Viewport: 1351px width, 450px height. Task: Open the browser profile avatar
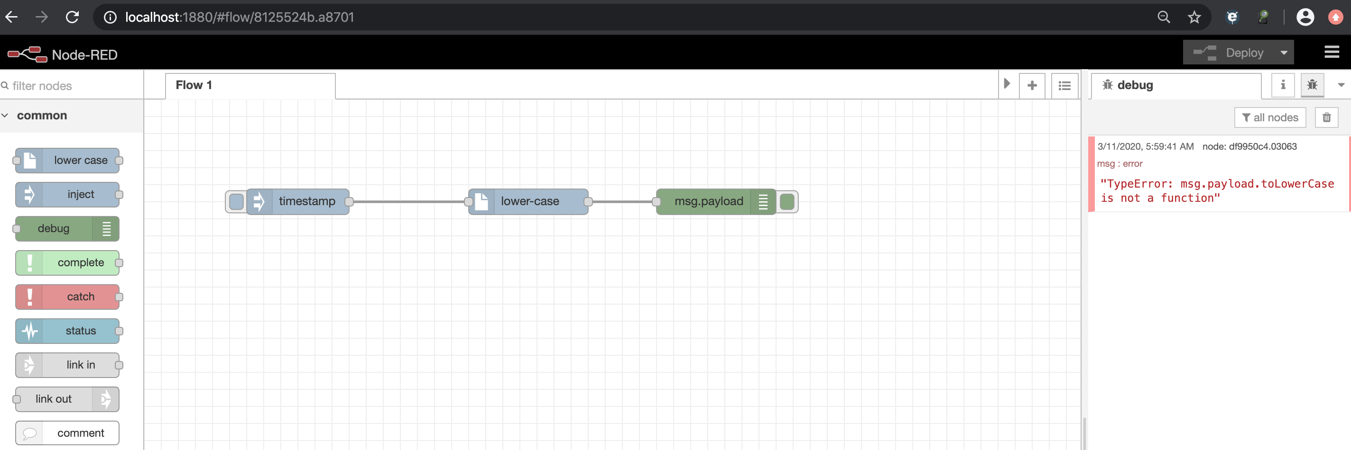(1305, 17)
